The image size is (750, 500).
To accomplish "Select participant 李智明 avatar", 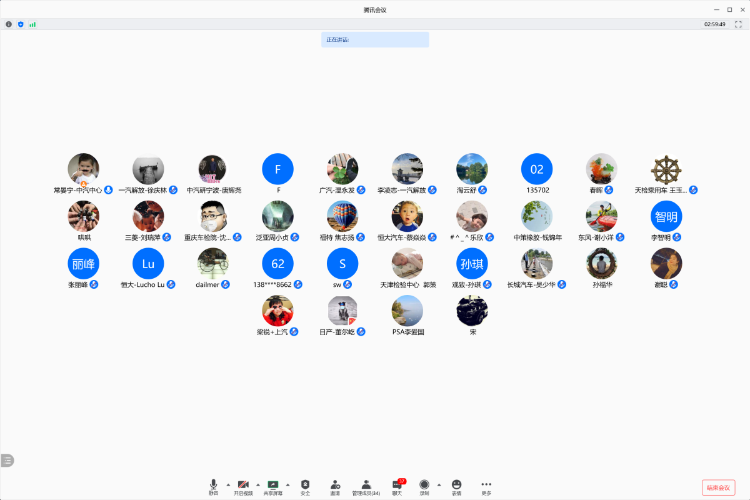I will click(666, 216).
